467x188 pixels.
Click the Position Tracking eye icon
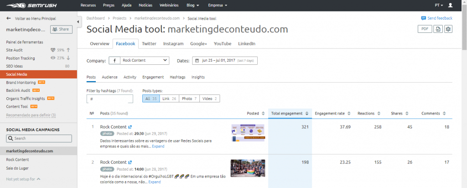(x=53, y=58)
